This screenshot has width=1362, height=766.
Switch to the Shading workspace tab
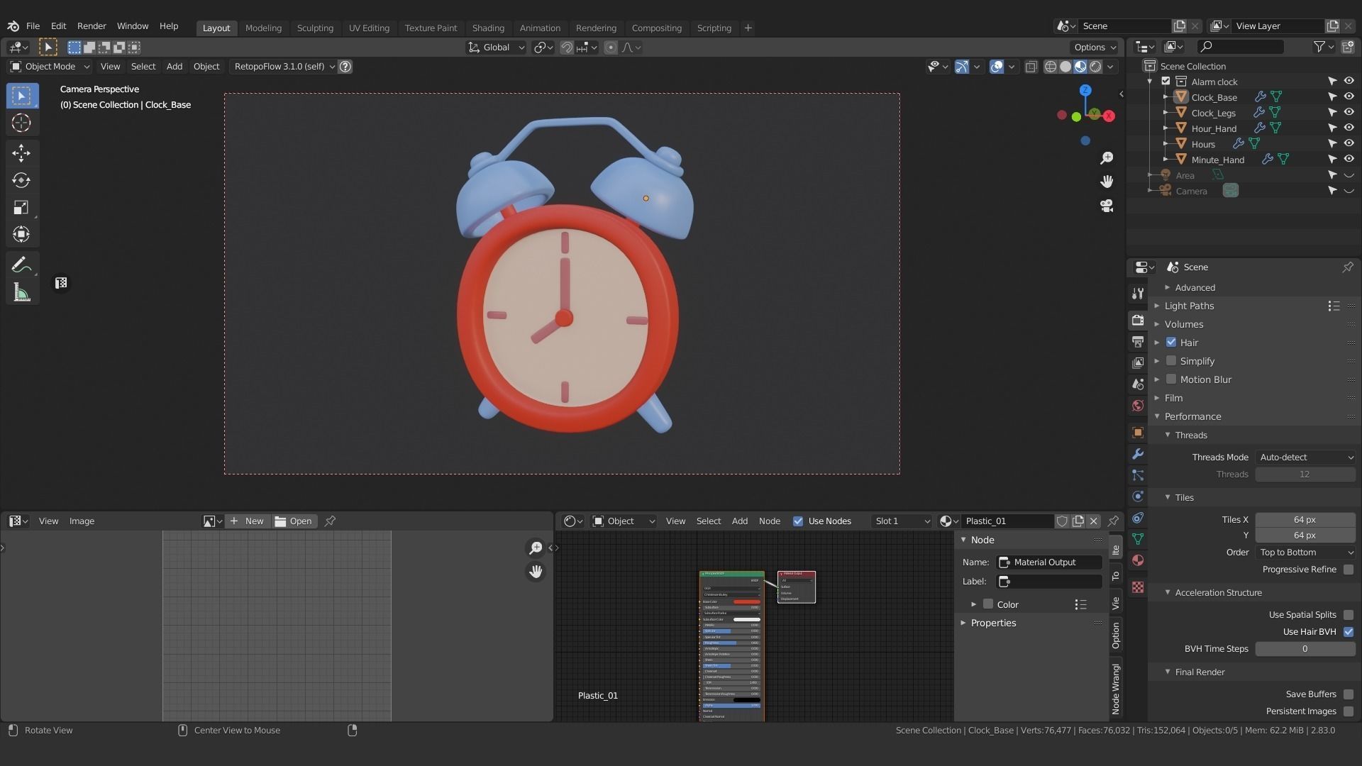coord(488,28)
